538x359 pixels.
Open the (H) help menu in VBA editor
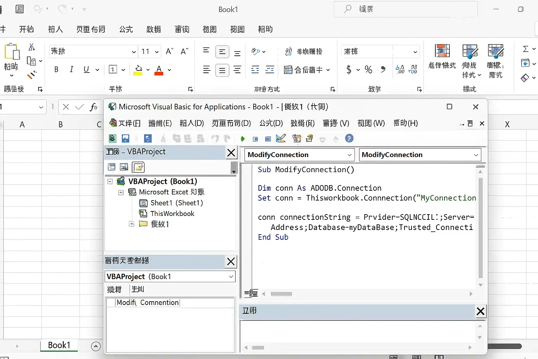click(406, 123)
